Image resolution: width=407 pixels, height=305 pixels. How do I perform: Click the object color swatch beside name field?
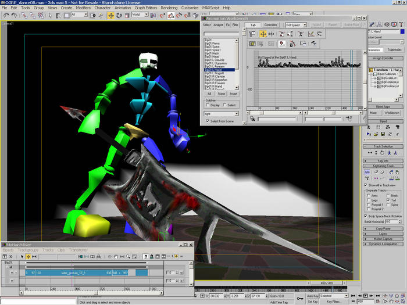click(402, 31)
